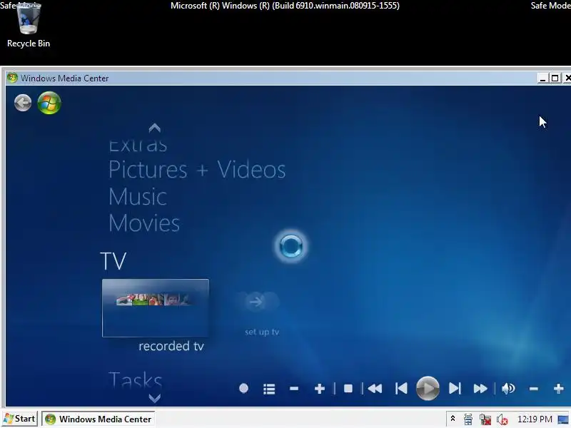This screenshot has width=571, height=428.
Task: Click the down chevron below Tasks
Action: pos(155,398)
